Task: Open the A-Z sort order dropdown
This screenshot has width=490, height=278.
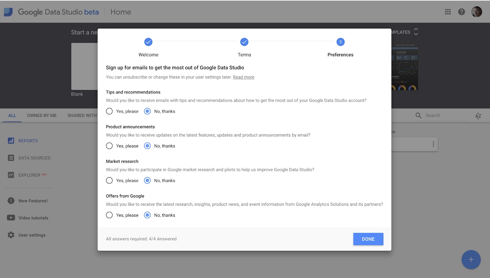Action: tap(478, 116)
